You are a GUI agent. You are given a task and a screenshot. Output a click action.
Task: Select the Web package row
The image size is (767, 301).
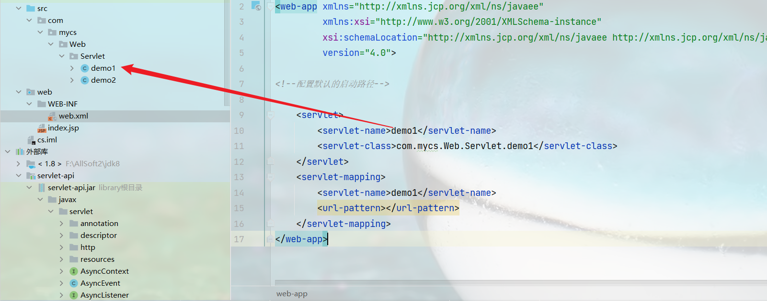pos(115,44)
